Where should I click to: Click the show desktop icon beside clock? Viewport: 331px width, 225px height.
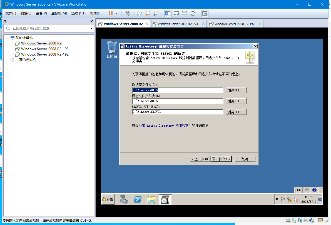tap(320, 199)
